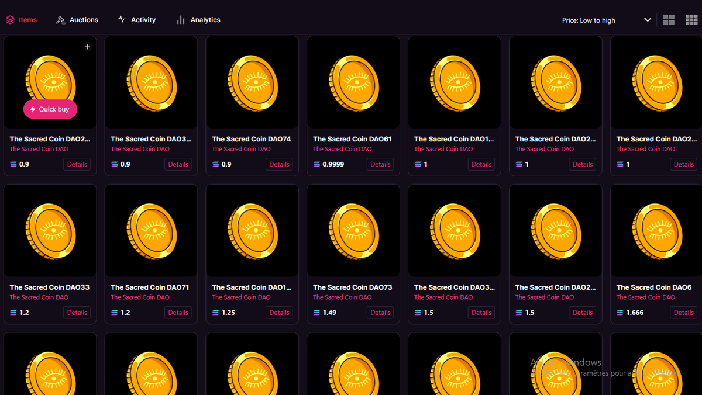Click the 1.2 price on the DAO71 card
Viewport: 702px width, 395px height.
(x=125, y=313)
